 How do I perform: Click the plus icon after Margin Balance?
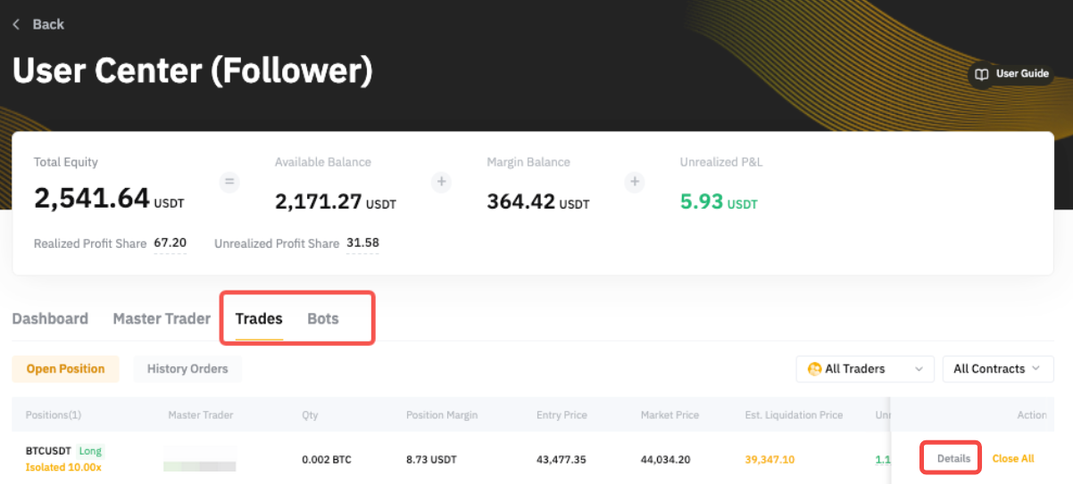[635, 182]
